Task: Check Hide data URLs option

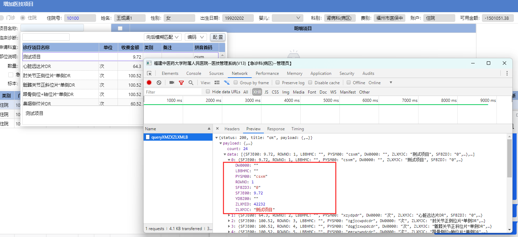Action: click(208, 91)
